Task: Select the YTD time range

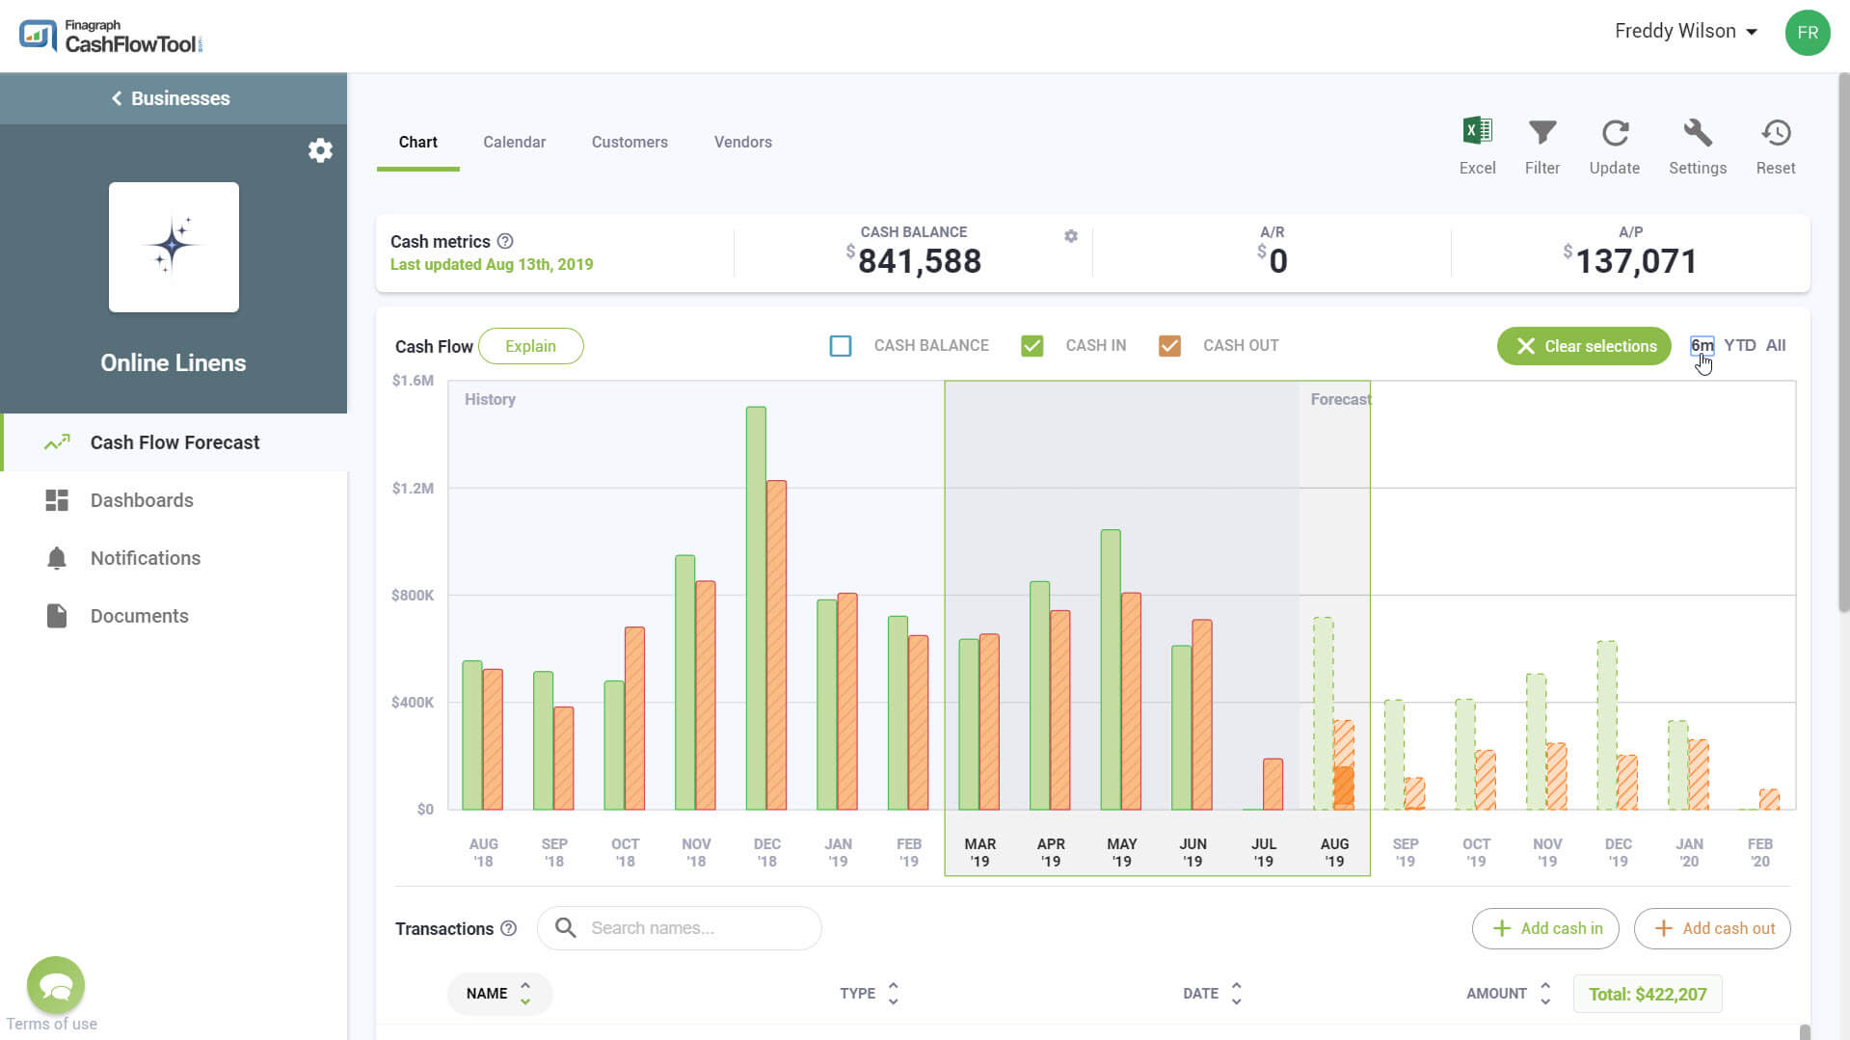Action: pyautogui.click(x=1740, y=345)
